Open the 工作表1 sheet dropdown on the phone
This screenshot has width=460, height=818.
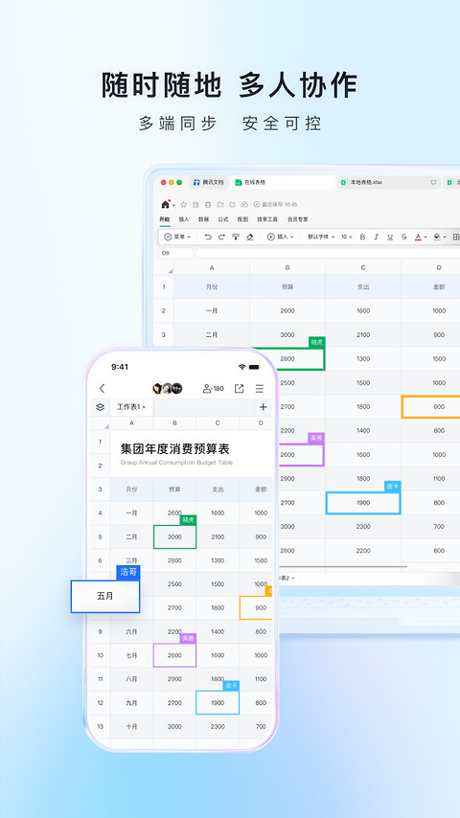point(131,407)
